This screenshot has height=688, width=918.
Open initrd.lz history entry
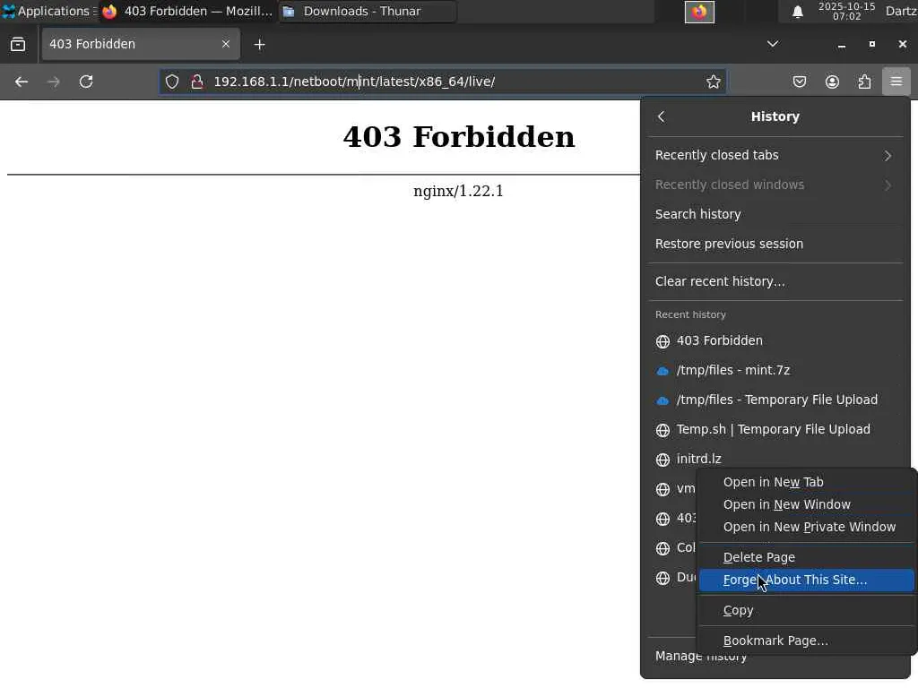(x=775, y=459)
